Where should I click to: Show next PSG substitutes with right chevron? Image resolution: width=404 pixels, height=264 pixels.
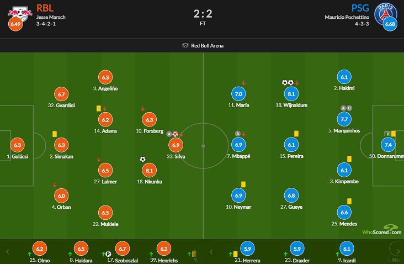(398, 252)
